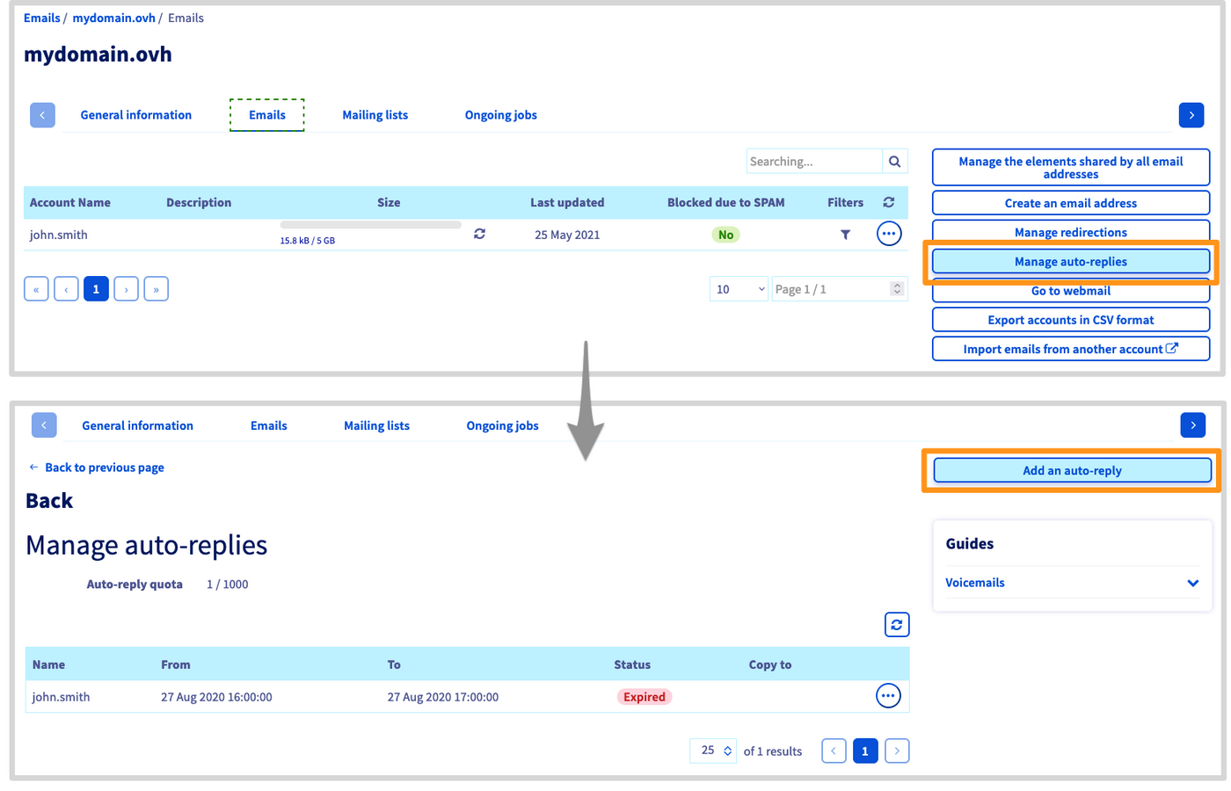This screenshot has width=1231, height=791.
Task: Expand the Voicemails guide section
Action: (1192, 583)
